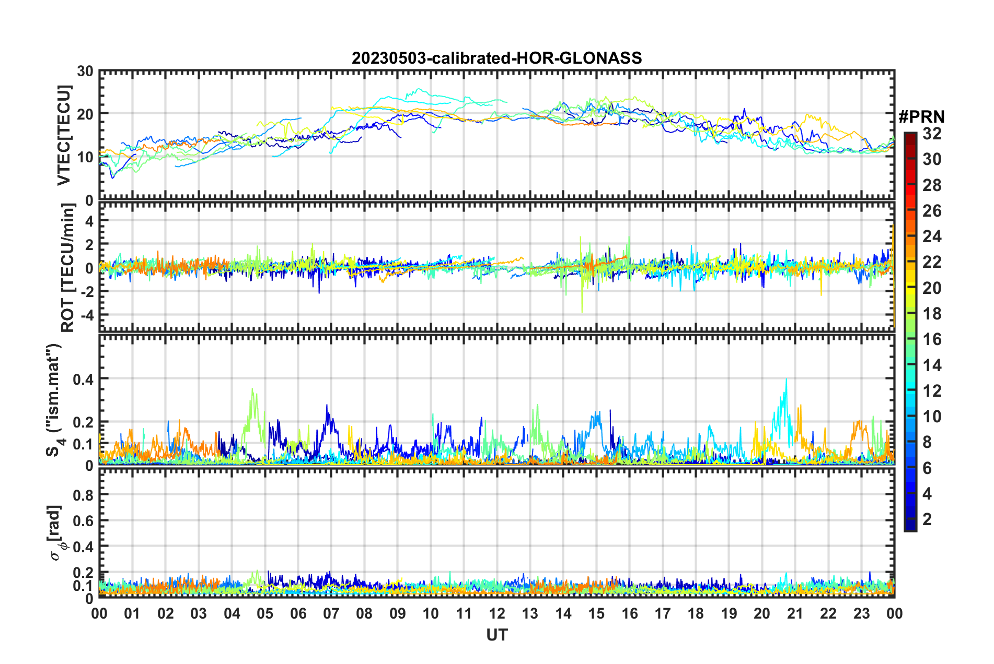
Task: Click the green S4 peak near 05 UT
Action: 252,389
